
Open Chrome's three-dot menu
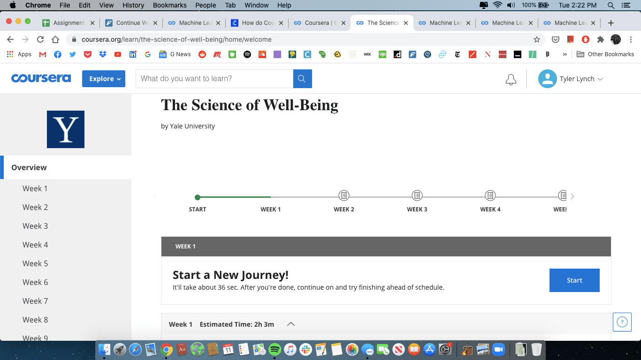[631, 39]
